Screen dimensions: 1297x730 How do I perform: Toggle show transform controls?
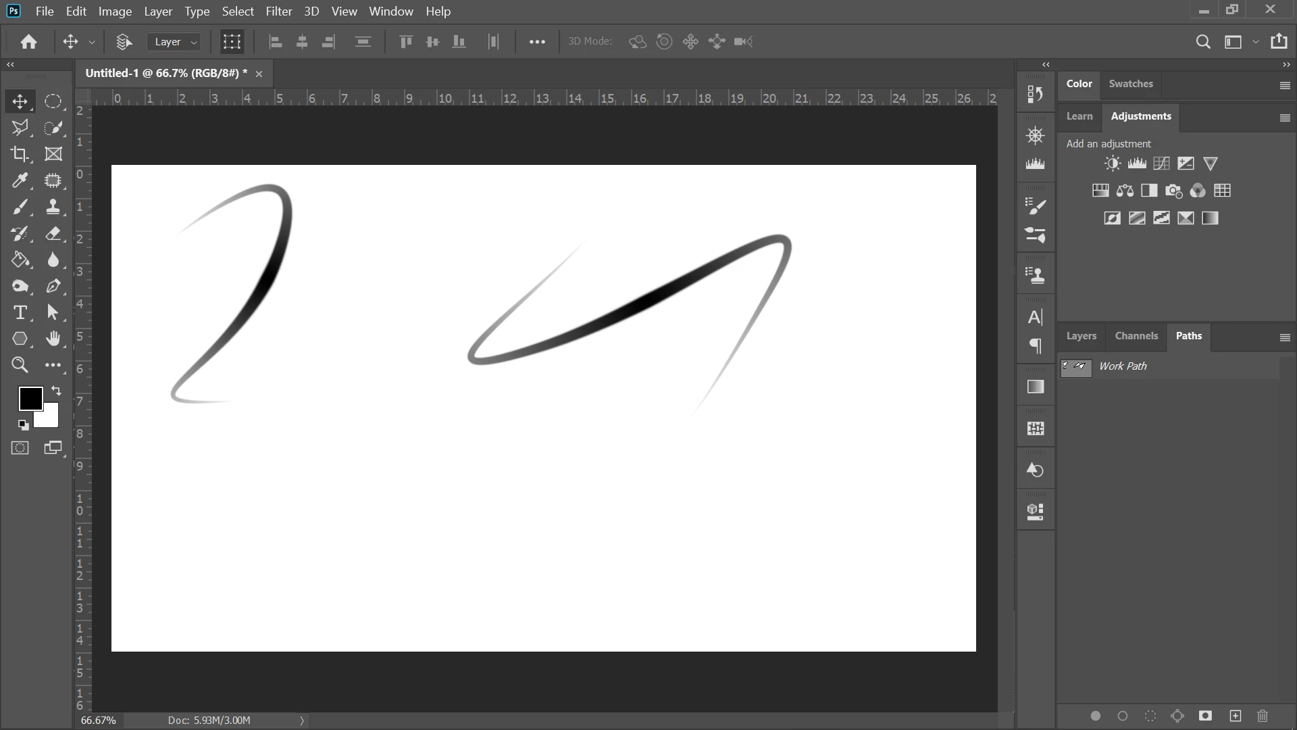pyautogui.click(x=232, y=42)
